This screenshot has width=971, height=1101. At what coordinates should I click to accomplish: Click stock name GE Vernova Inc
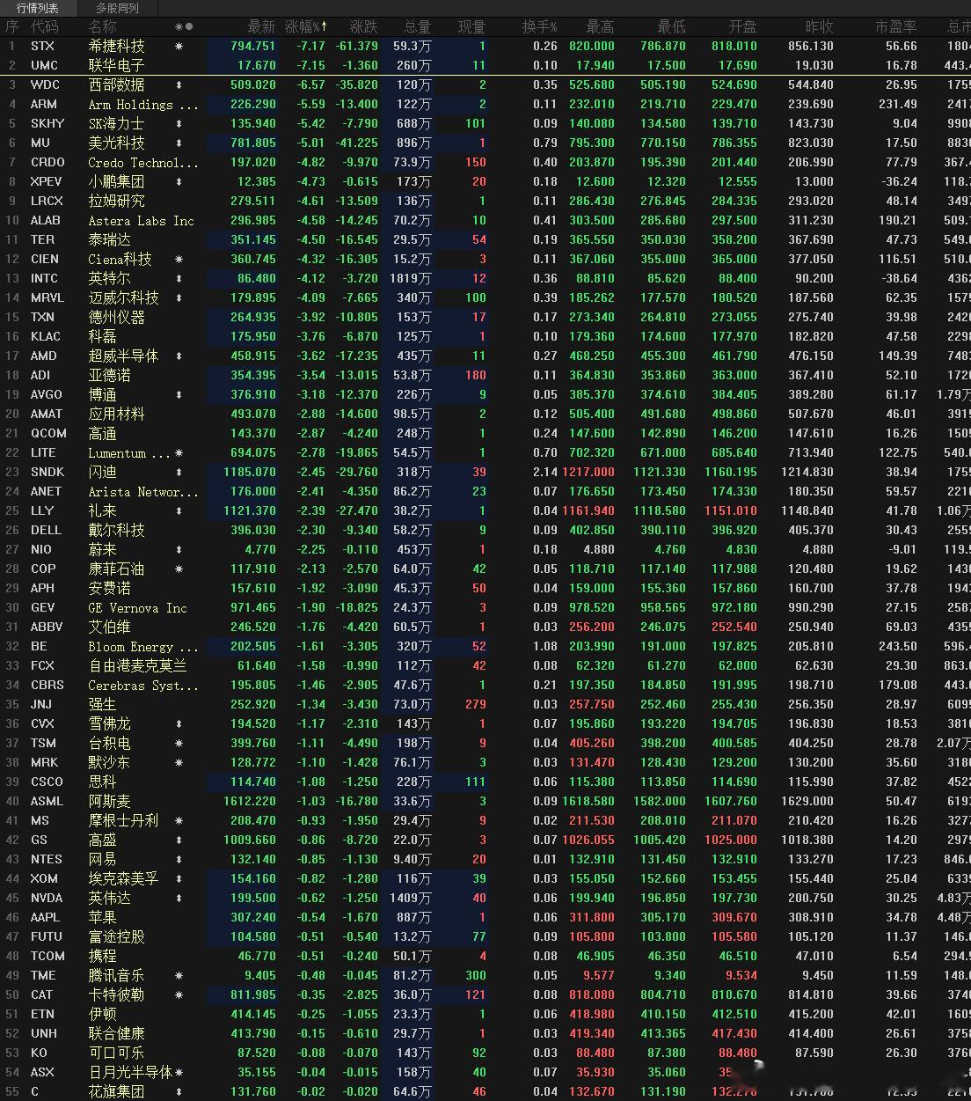pos(137,607)
